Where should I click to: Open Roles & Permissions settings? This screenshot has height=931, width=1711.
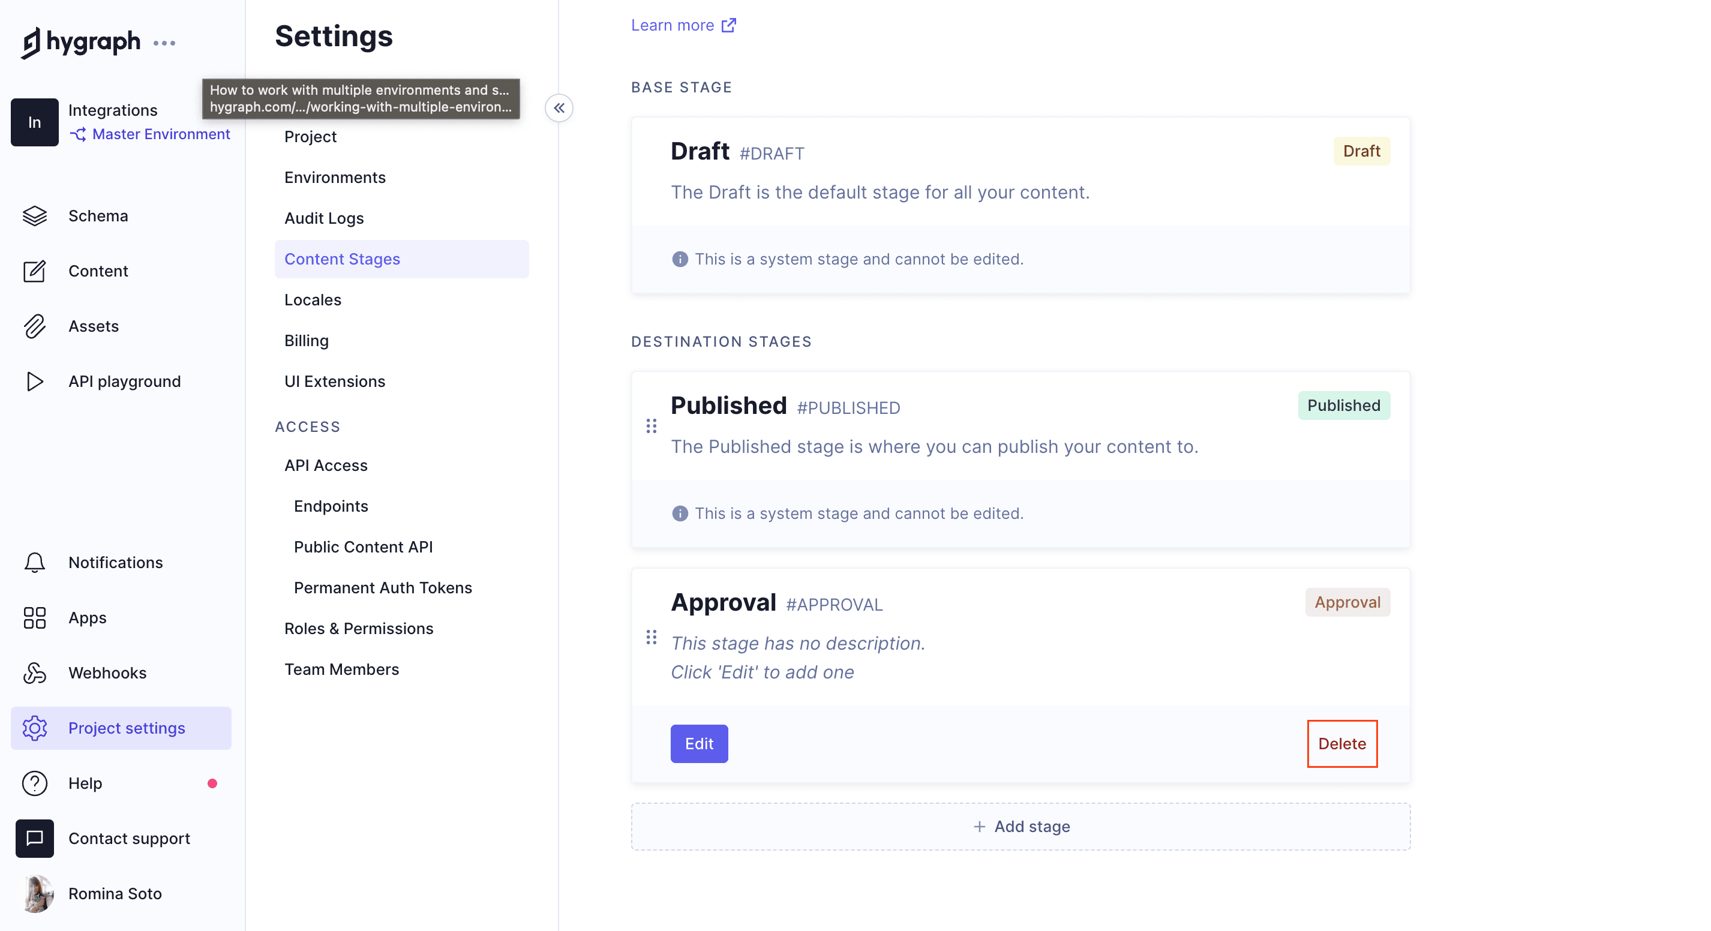pyautogui.click(x=358, y=628)
